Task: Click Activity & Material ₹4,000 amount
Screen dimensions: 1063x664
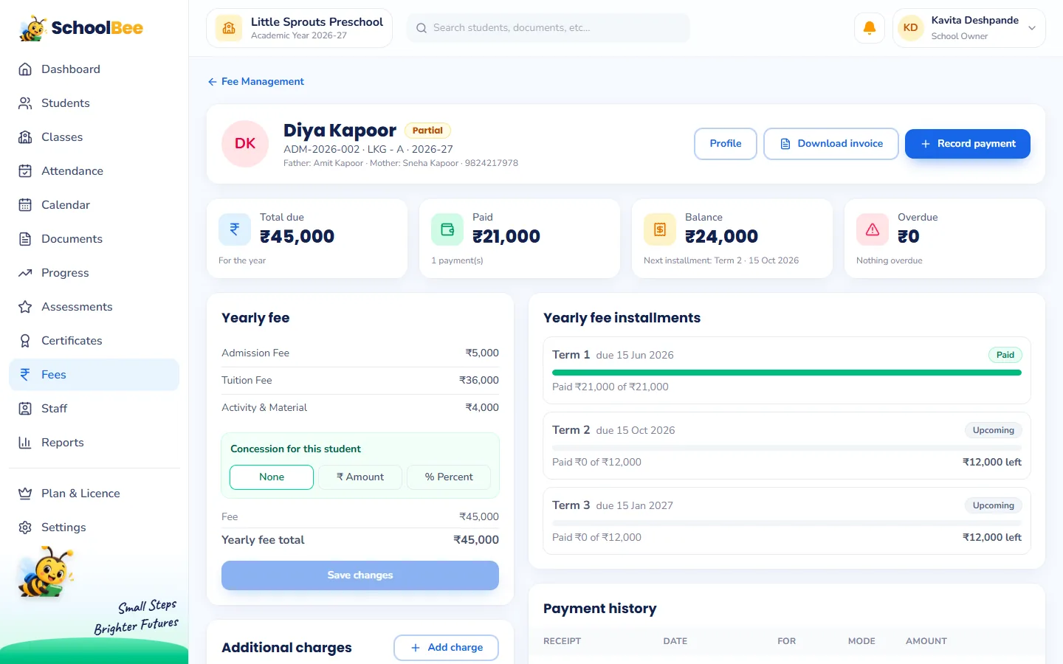Action: (x=482, y=407)
